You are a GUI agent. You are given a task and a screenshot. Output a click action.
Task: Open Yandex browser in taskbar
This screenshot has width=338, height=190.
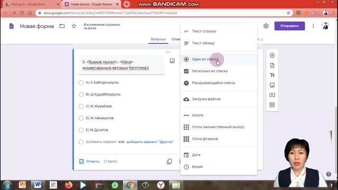click(161, 185)
